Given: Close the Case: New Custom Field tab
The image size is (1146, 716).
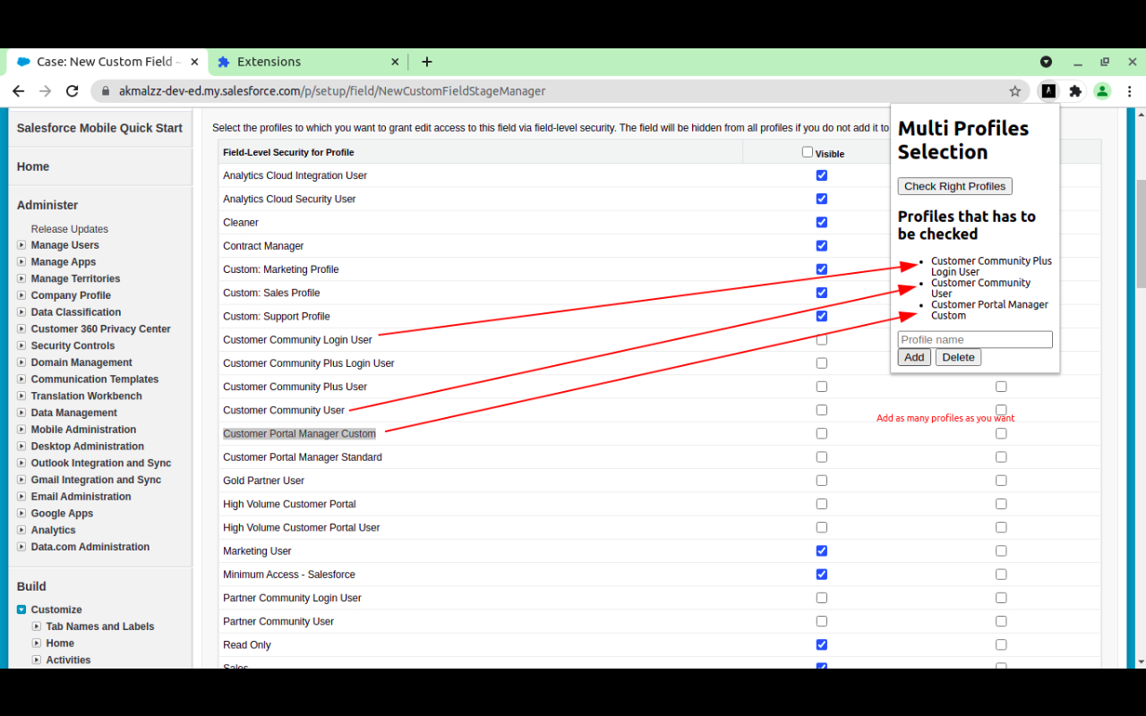Looking at the screenshot, I should click(194, 62).
